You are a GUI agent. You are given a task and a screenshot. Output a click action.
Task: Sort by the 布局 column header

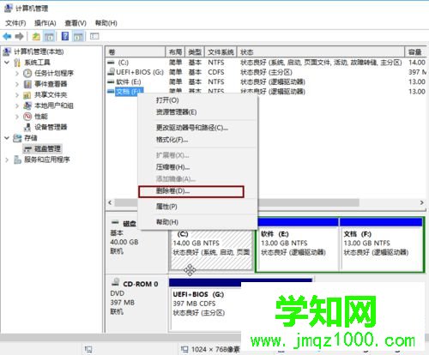pyautogui.click(x=175, y=52)
